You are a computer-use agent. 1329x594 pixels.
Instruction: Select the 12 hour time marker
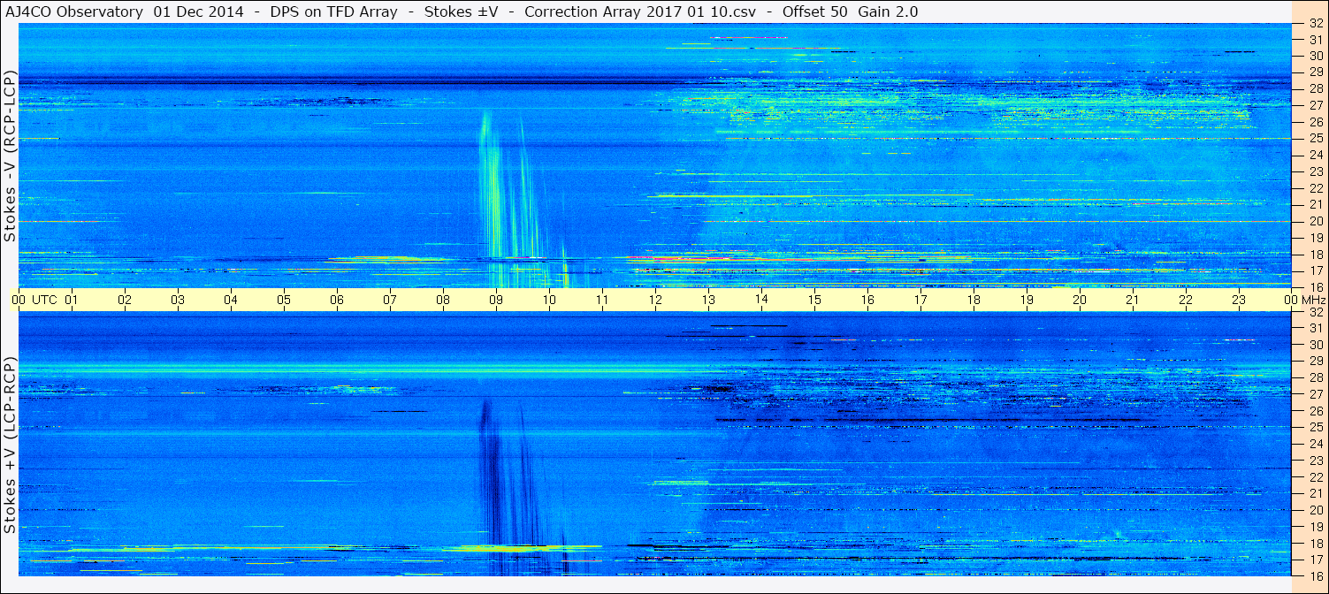655,301
